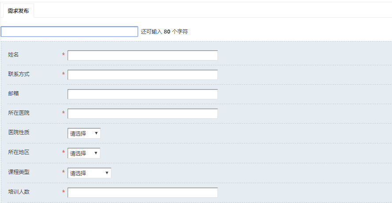Image resolution: width=392 pixels, height=203 pixels.
Task: Expand the 课程类型 请选择 combo box
Action: pos(89,173)
